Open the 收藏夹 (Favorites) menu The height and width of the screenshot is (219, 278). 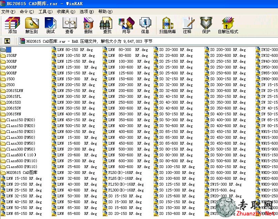66,12
